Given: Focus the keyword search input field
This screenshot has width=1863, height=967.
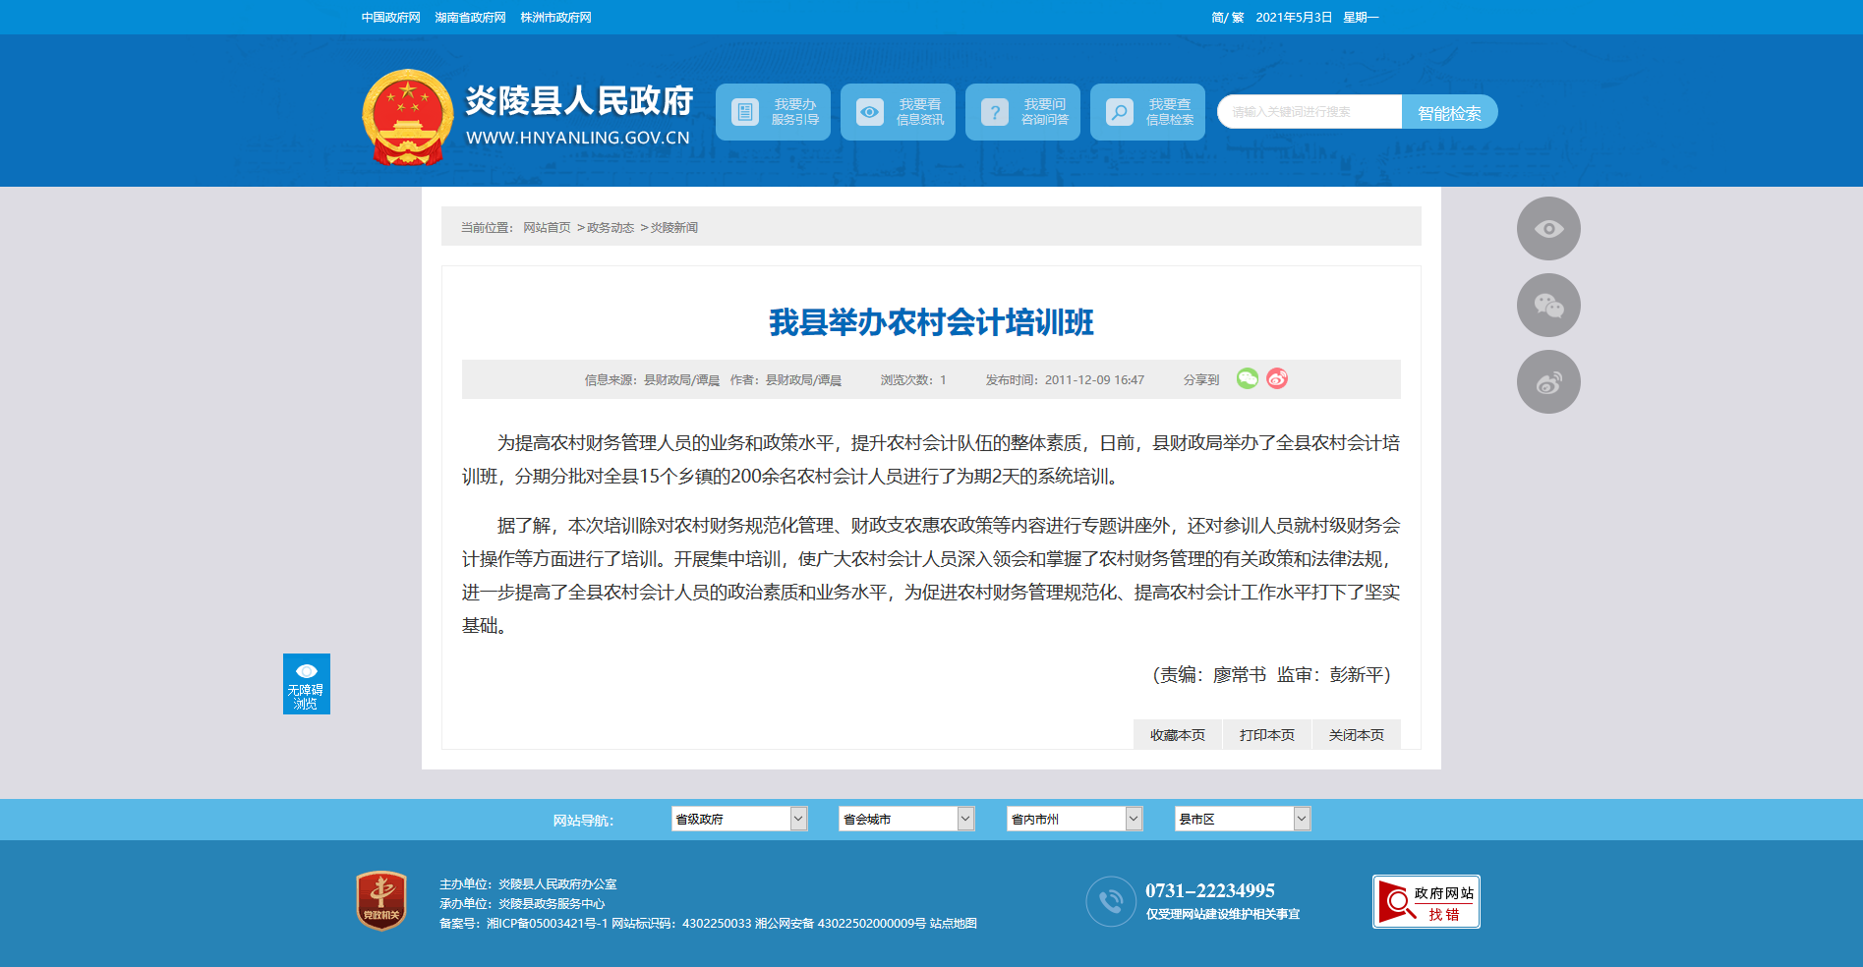Looking at the screenshot, I should (x=1309, y=112).
